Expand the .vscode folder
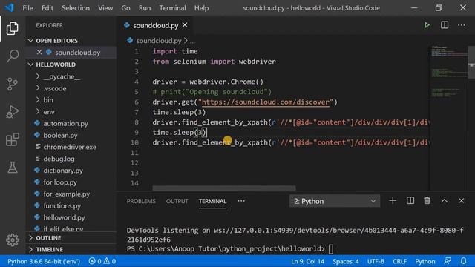Image resolution: width=475 pixels, height=267 pixels. (54, 88)
